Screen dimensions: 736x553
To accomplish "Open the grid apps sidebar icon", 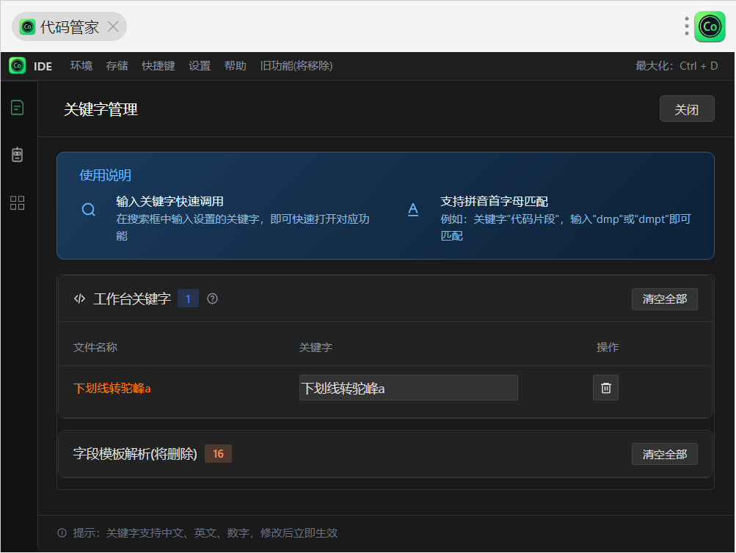I will (17, 203).
